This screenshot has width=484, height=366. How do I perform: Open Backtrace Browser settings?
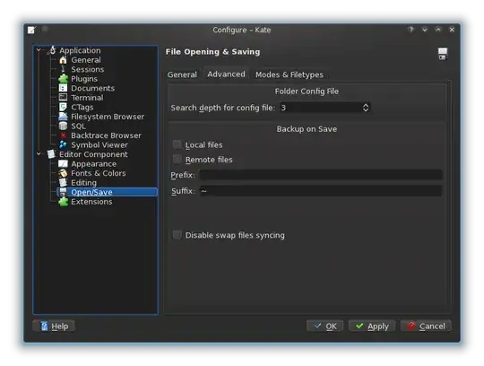point(106,135)
